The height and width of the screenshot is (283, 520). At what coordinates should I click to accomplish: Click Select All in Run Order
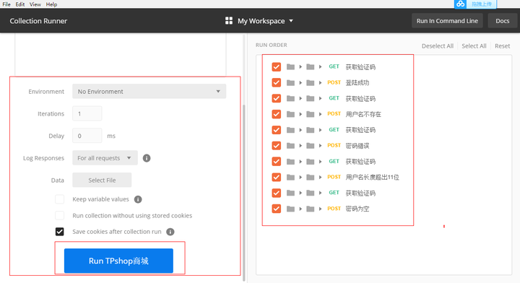point(474,46)
